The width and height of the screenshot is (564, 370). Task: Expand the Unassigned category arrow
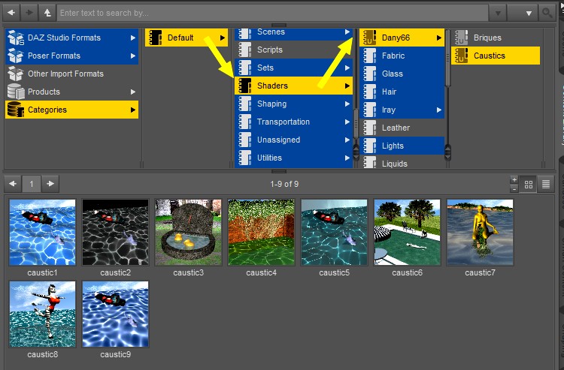pos(347,140)
